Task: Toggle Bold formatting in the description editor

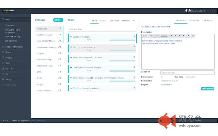Action: tap(152, 36)
